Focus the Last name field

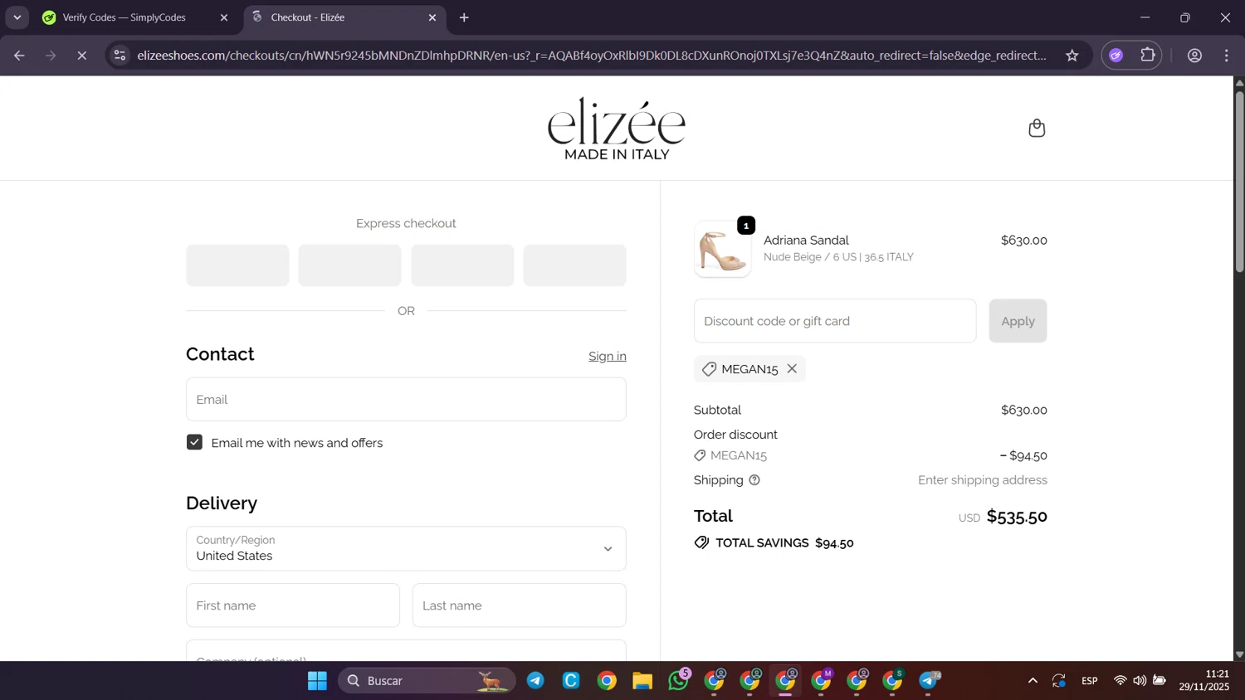(x=520, y=605)
